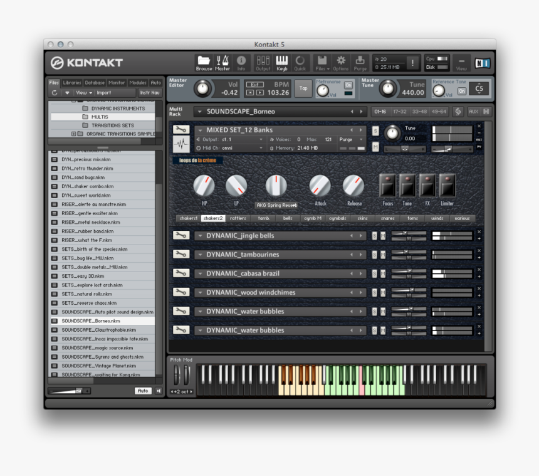Open wrench for DYNAMIC_tambourines

(181, 254)
